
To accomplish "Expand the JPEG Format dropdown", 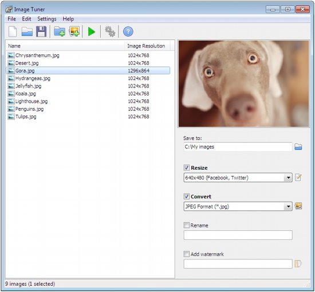I will pyautogui.click(x=238, y=206).
